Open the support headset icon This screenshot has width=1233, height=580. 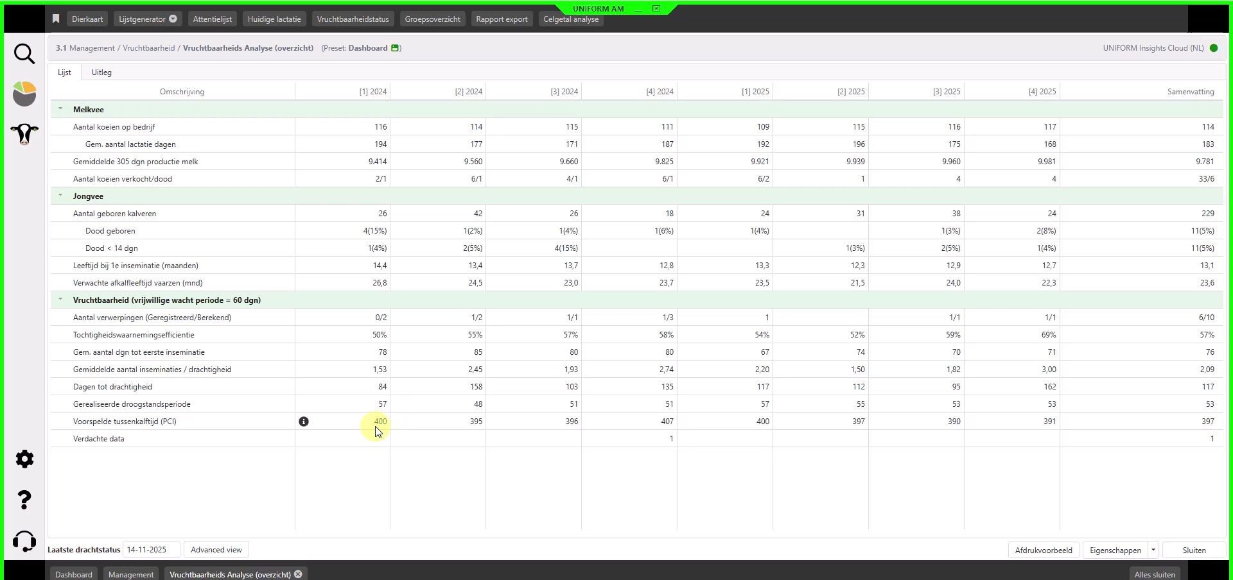24,541
